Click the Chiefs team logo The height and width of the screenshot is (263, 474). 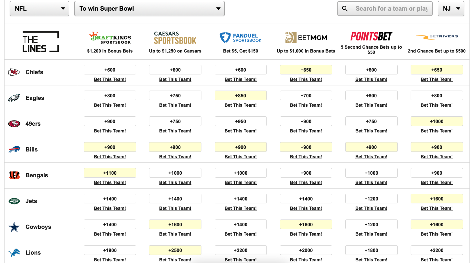coord(14,72)
